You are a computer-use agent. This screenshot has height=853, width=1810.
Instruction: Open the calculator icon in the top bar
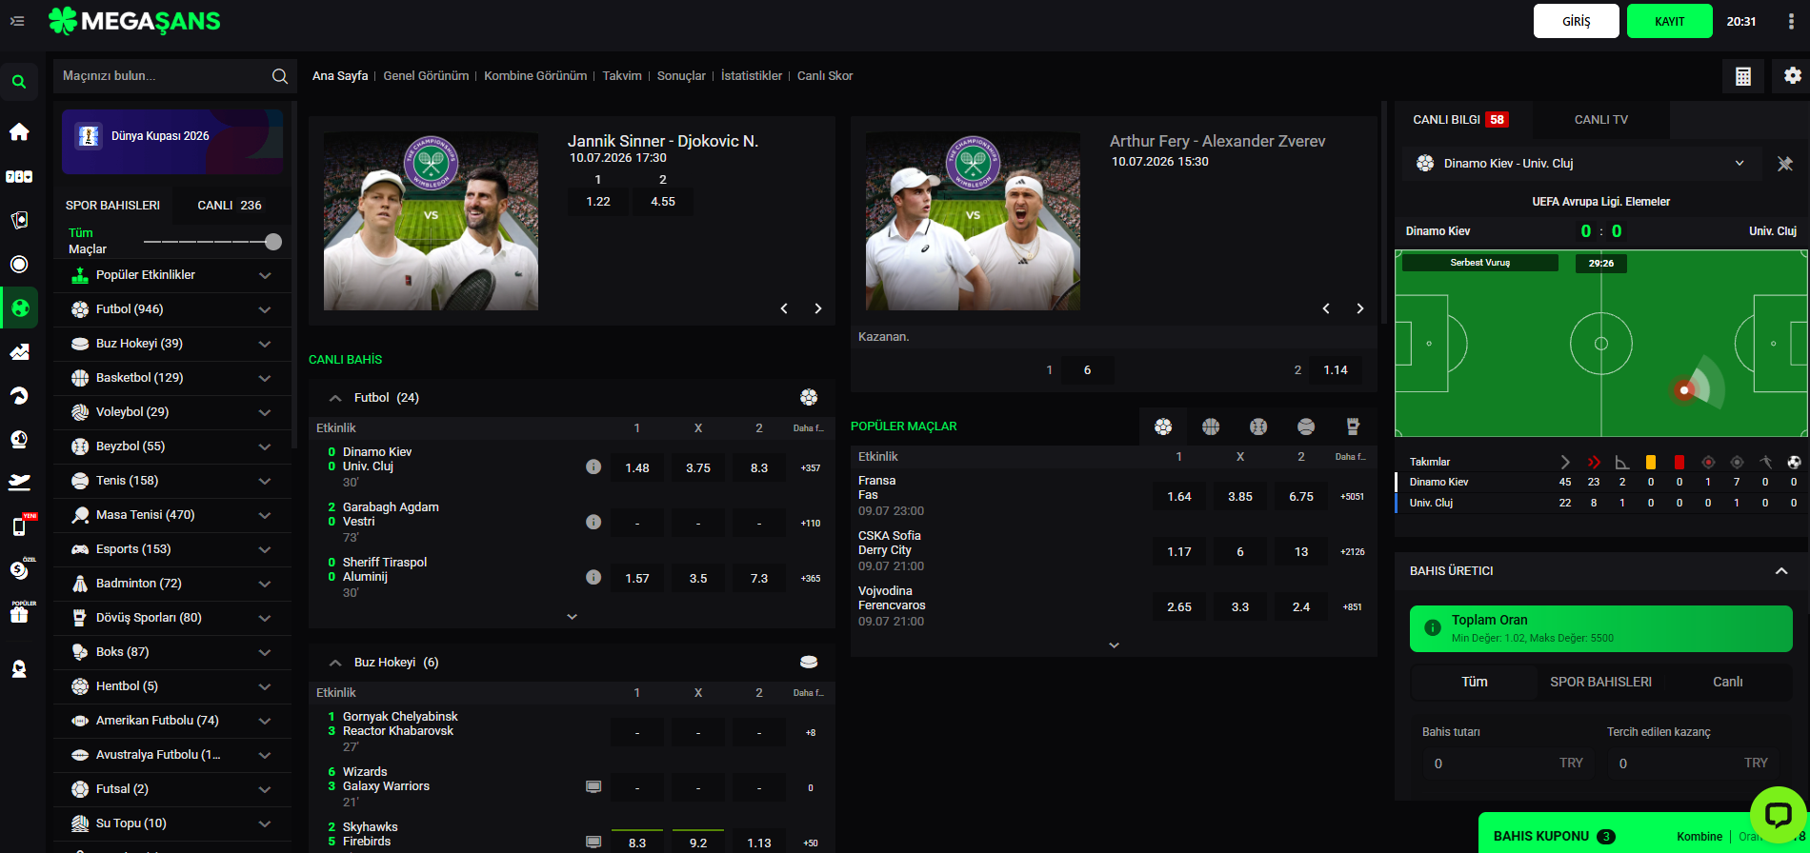pos(1743,76)
